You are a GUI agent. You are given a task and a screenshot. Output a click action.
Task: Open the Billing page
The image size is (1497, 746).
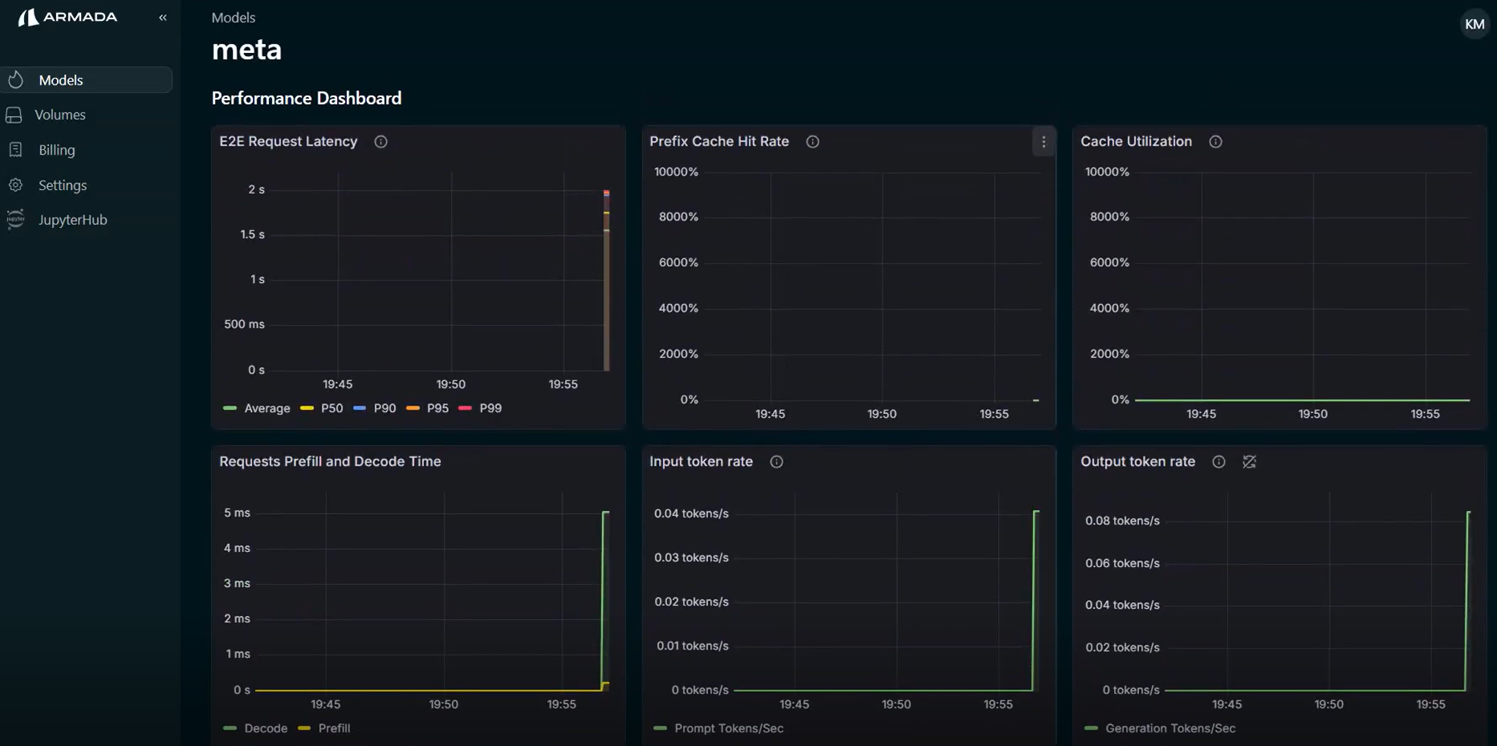click(x=56, y=150)
